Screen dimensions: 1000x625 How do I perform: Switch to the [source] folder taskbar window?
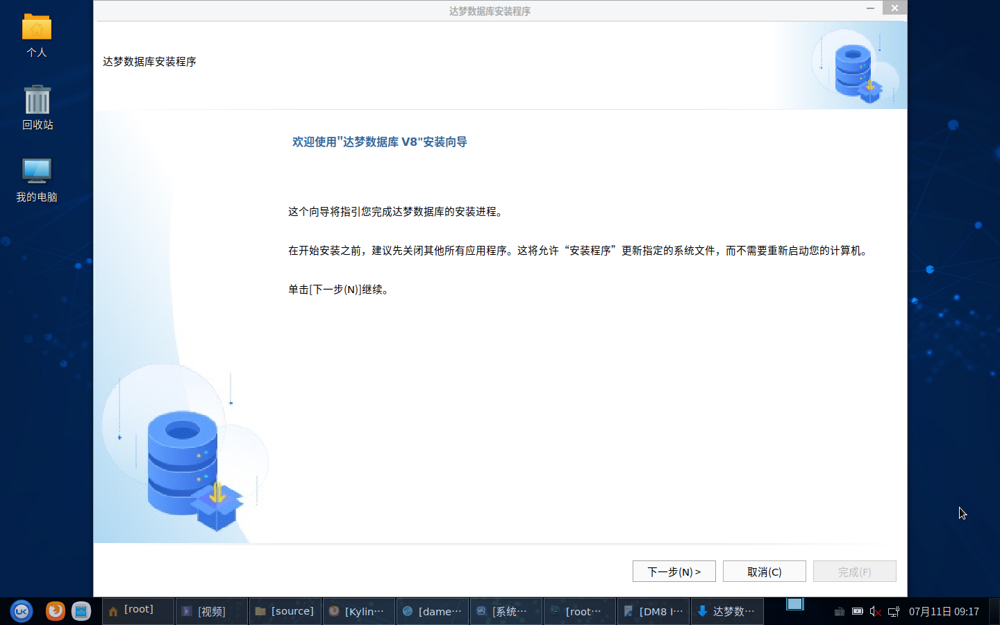coord(285,611)
